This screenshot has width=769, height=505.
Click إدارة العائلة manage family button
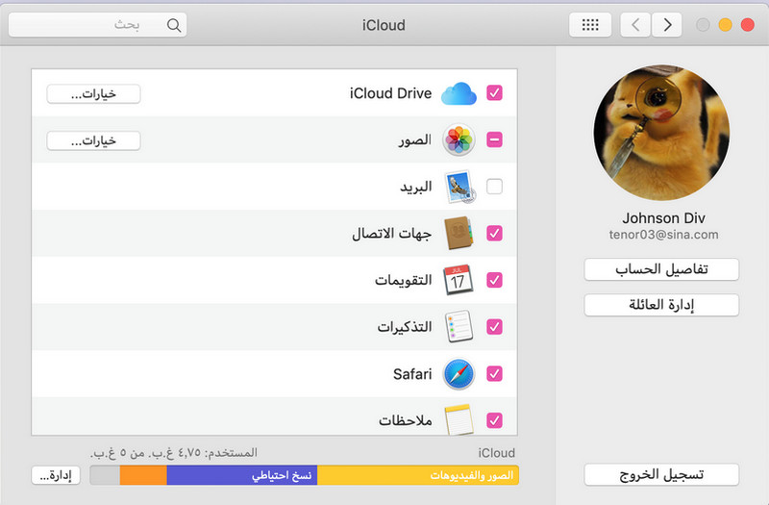pyautogui.click(x=661, y=305)
